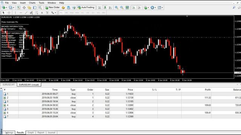The width and height of the screenshot is (241, 135).
Task: Zoom in on the chart
Action: (x=116, y=7)
